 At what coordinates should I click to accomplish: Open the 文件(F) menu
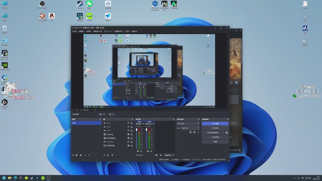[74, 31]
